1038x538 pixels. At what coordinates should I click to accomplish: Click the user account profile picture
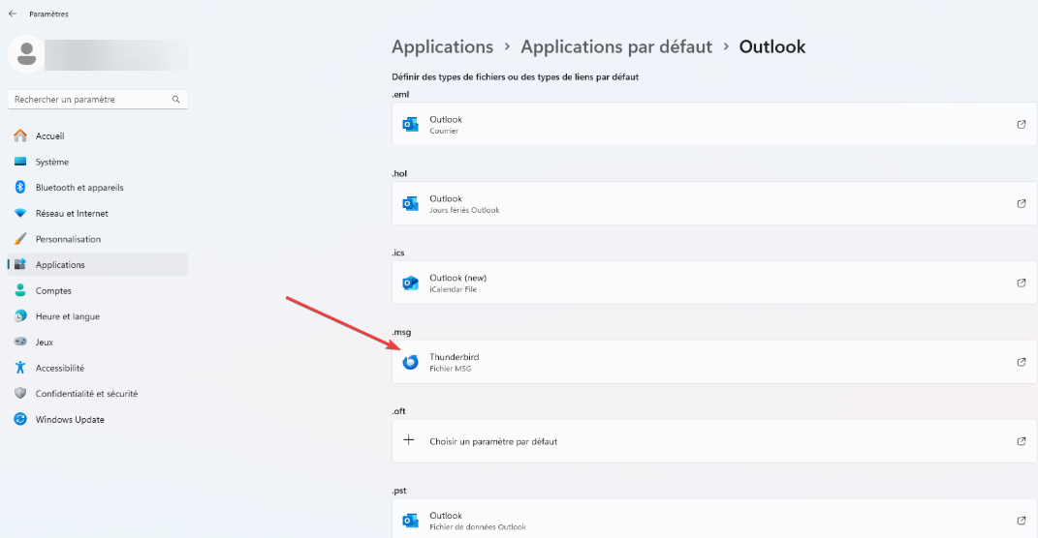click(x=26, y=53)
